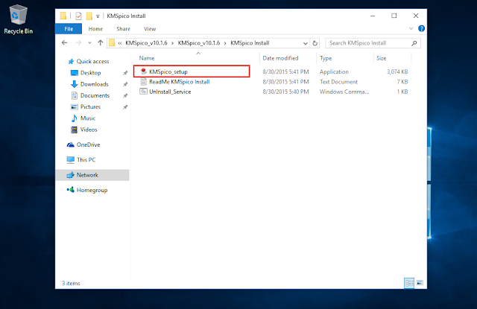477x309 pixels.
Task: Close the KMSpico Install window
Action: (416, 16)
